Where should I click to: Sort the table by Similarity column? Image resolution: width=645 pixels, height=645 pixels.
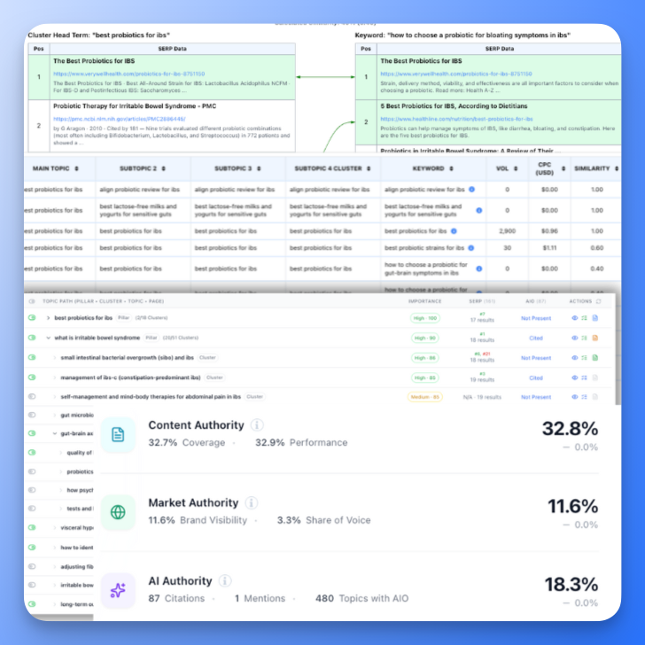tap(617, 168)
